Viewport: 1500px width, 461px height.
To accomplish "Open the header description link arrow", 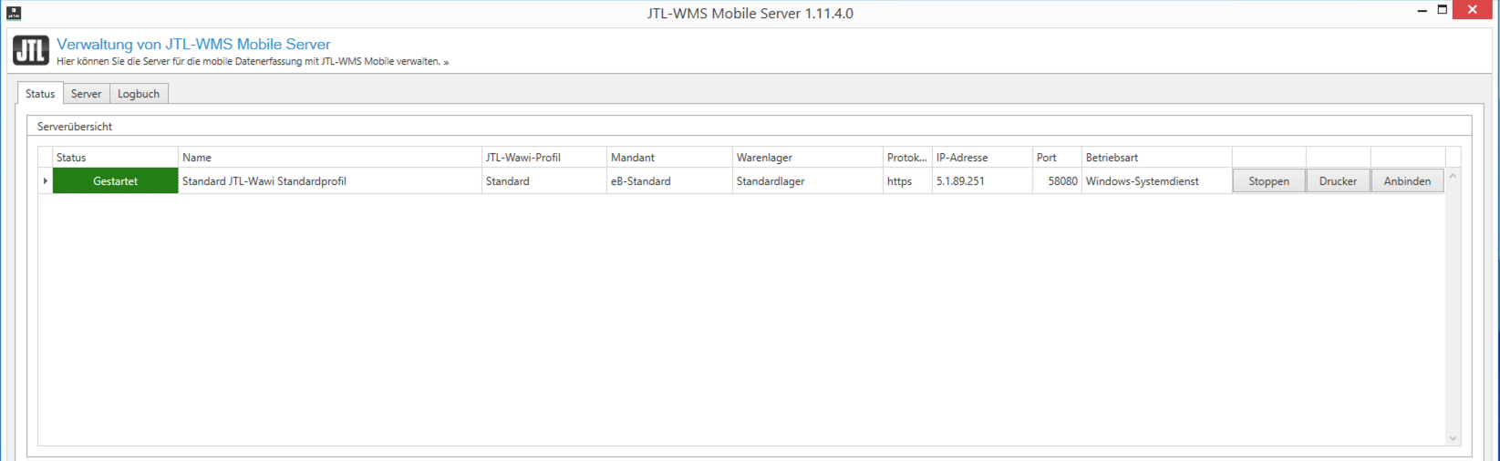I will 446,62.
